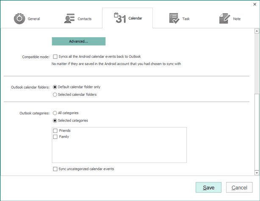The image size is (260, 201).
Task: Click the General gear icon
Action: pyautogui.click(x=19, y=19)
